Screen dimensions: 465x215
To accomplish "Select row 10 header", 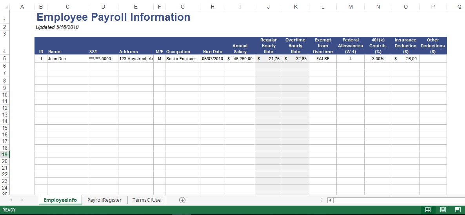I will tap(5, 95).
